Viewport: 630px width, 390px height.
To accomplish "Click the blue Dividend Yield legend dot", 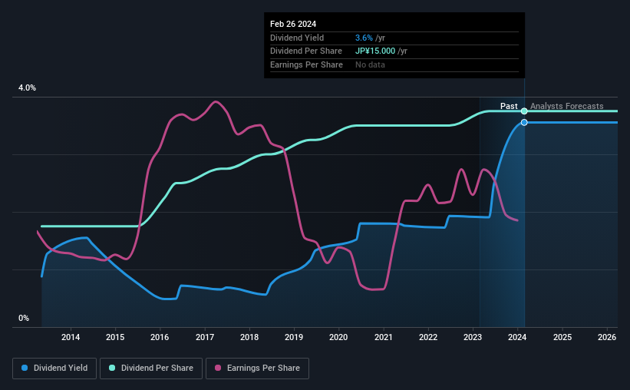I will pos(25,368).
